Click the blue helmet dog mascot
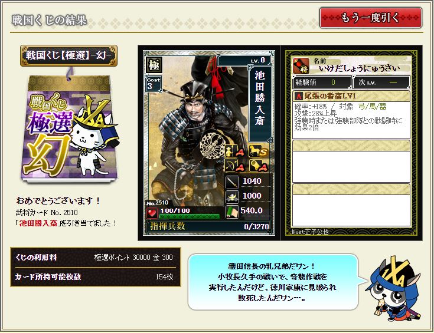The height and width of the screenshot is (333, 434). pos(393,289)
